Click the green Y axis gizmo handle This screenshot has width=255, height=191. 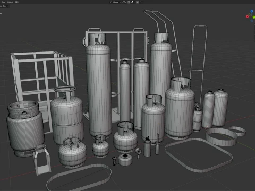point(254,17)
